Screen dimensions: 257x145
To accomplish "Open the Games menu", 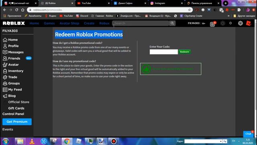I will click(x=49, y=23).
